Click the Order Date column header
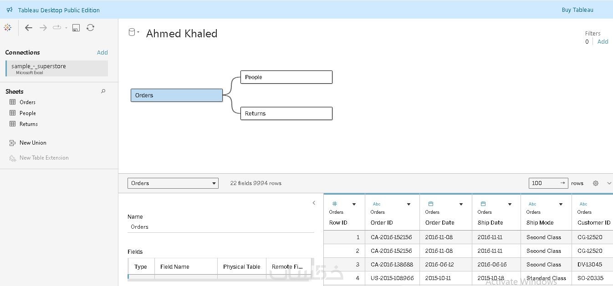Viewport: 613px width, 286px height. (x=440, y=223)
